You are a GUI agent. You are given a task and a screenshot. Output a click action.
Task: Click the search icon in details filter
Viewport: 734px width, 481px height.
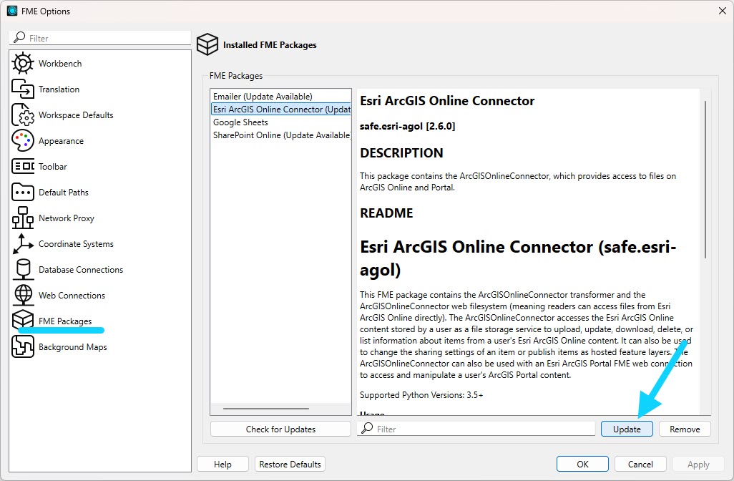[x=368, y=427]
